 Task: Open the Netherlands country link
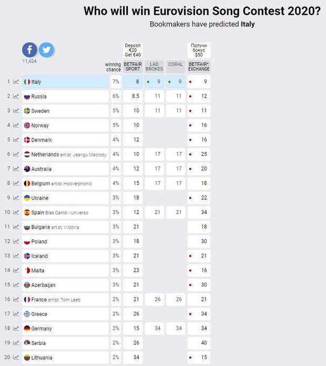[x=45, y=154]
